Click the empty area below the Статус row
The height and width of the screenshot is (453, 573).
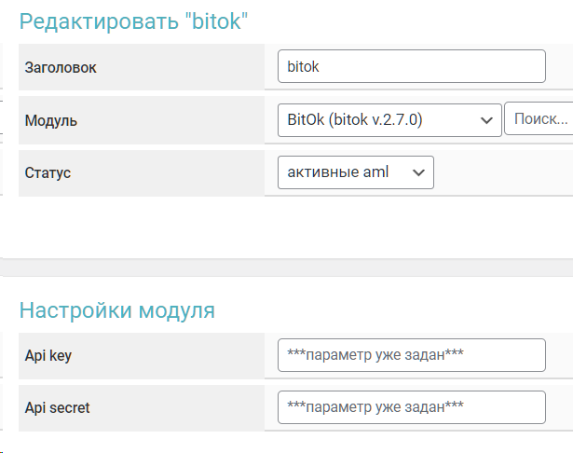tap(280, 226)
